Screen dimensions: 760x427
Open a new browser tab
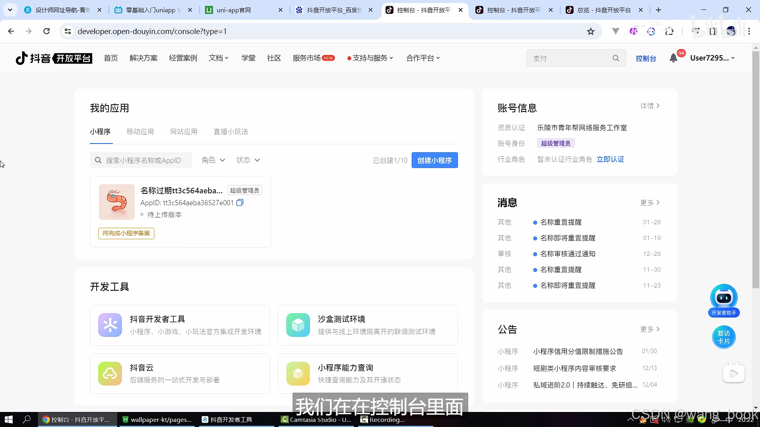pyautogui.click(x=658, y=10)
